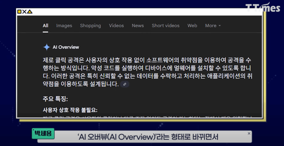Switch to the Images tab

coord(64,26)
